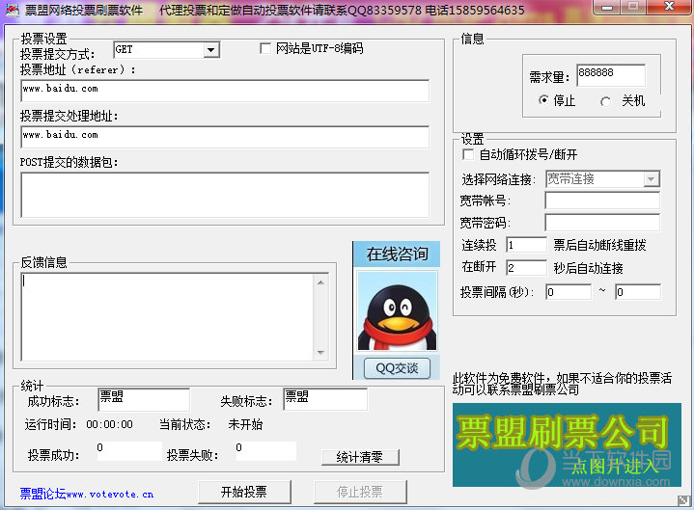Click the 当前状态 value 未开始
Screen dimensions: 694x510
[245, 425]
